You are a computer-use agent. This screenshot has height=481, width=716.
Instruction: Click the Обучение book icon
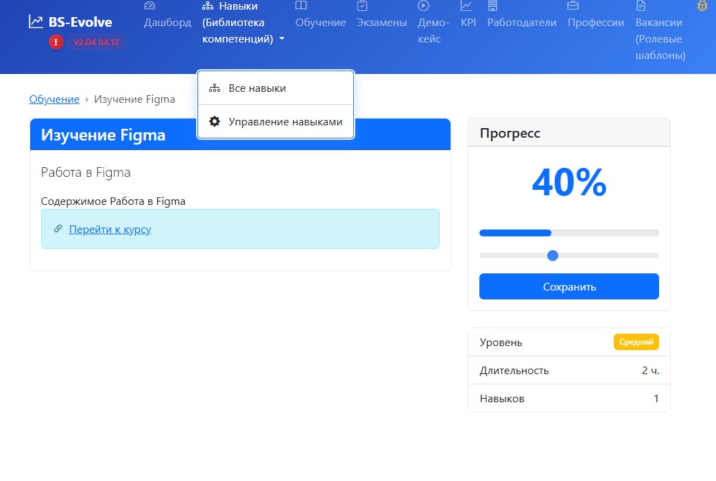click(301, 5)
